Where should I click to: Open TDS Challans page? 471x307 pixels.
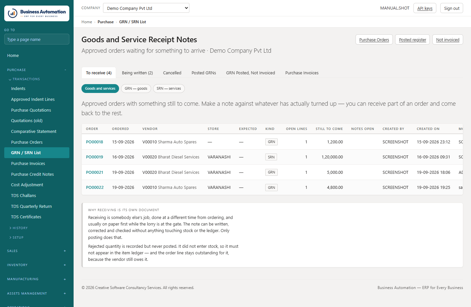pyautogui.click(x=37, y=196)
